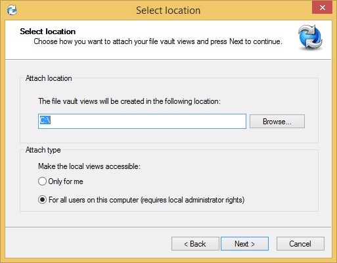Click the app icon in title bar

coord(12,10)
